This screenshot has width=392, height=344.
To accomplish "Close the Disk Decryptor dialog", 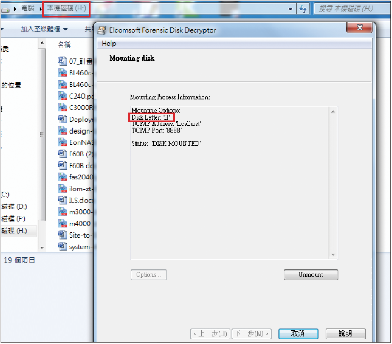I will [x=360, y=27].
